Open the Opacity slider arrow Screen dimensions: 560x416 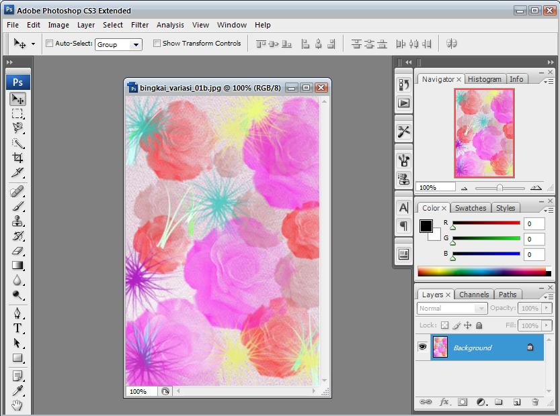point(547,308)
